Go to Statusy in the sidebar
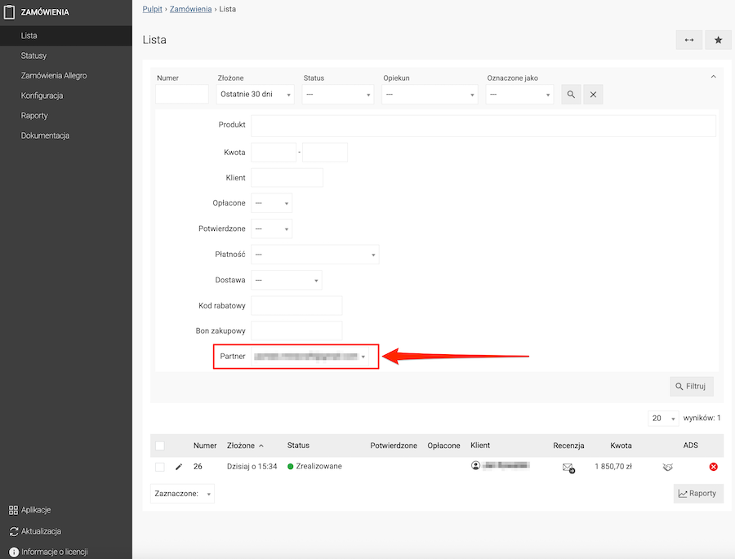This screenshot has width=735, height=559. pyautogui.click(x=33, y=55)
